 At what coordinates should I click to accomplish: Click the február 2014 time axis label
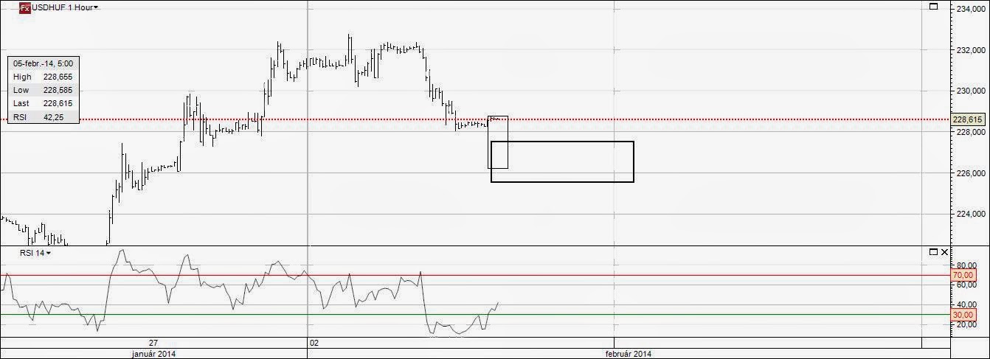[629, 354]
